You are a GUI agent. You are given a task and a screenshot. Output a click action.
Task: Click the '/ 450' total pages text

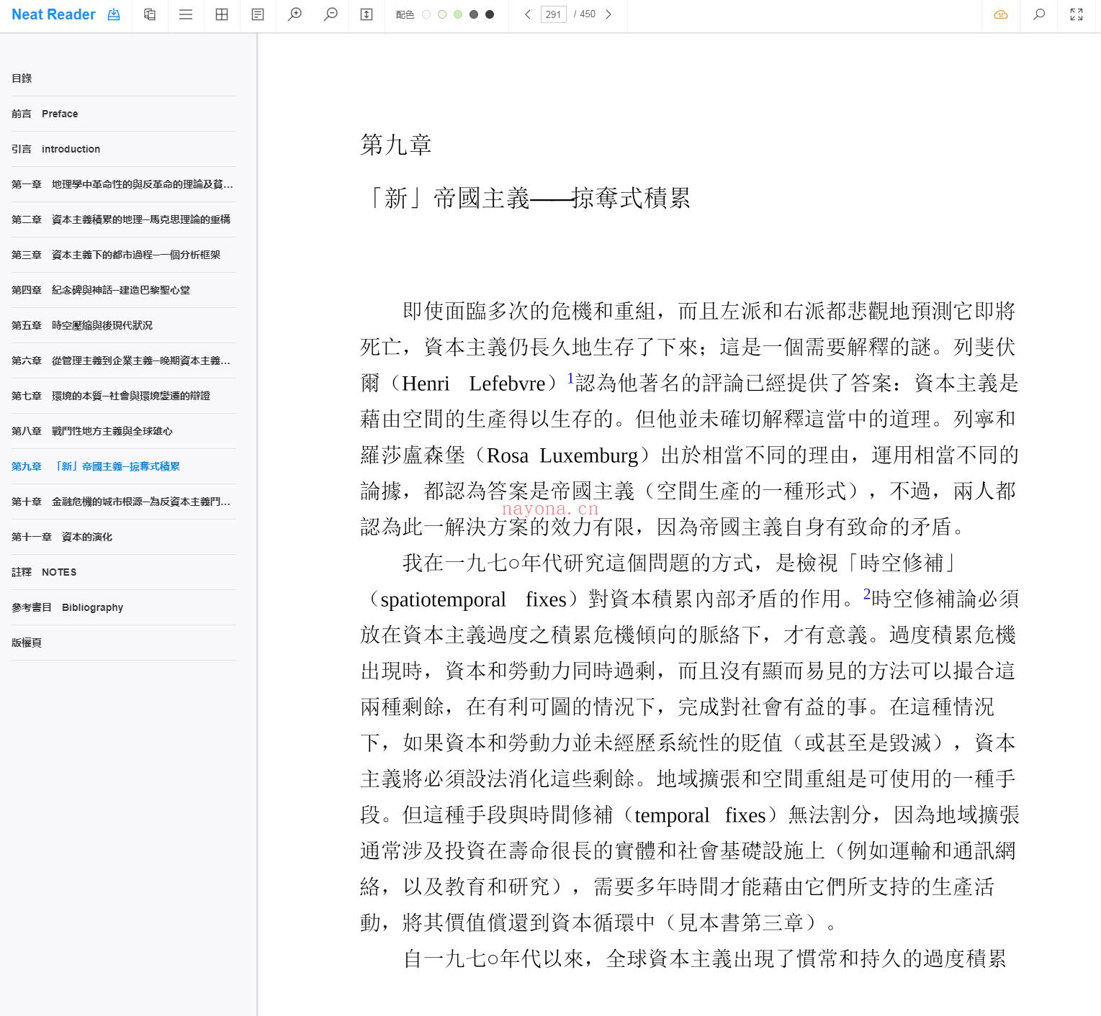click(x=585, y=14)
